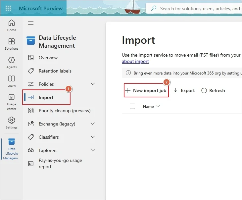The image size is (242, 200).
Task: Click the Refresh button label
Action: coord(217,90)
